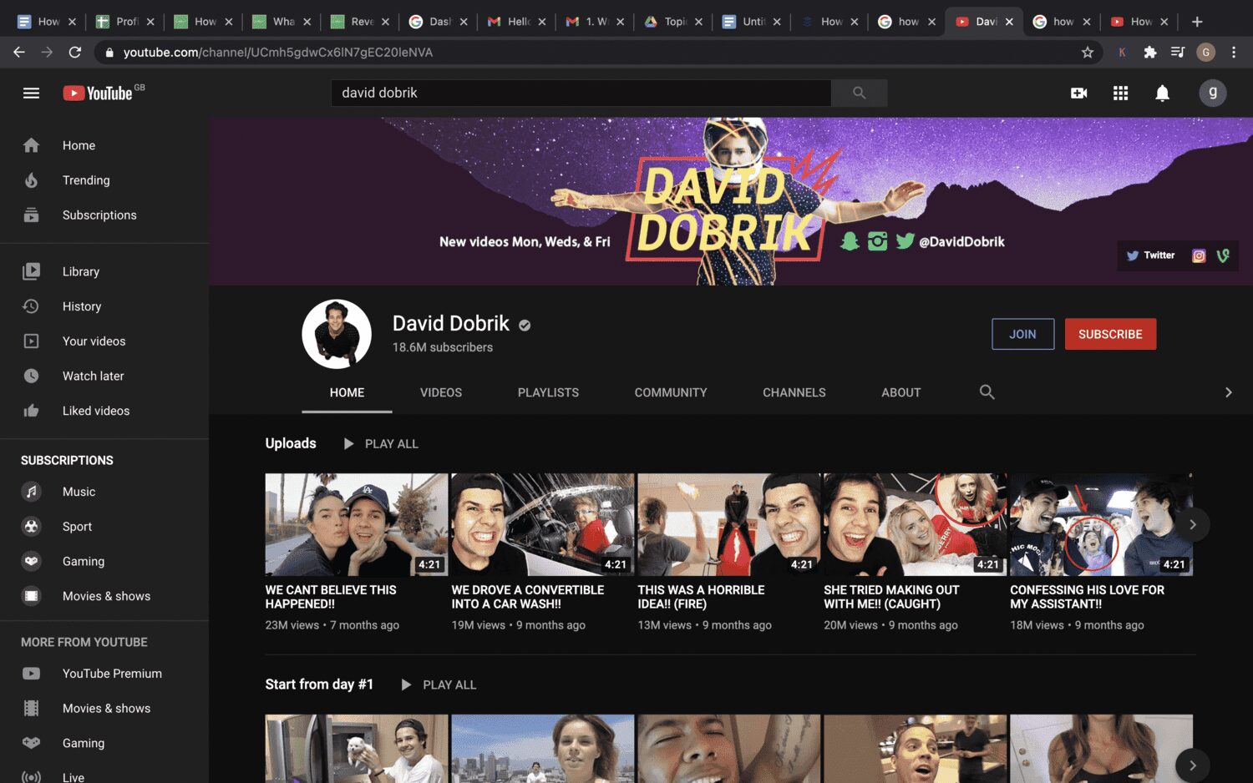The width and height of the screenshot is (1253, 783).
Task: Open the notifications bell
Action: click(1162, 93)
